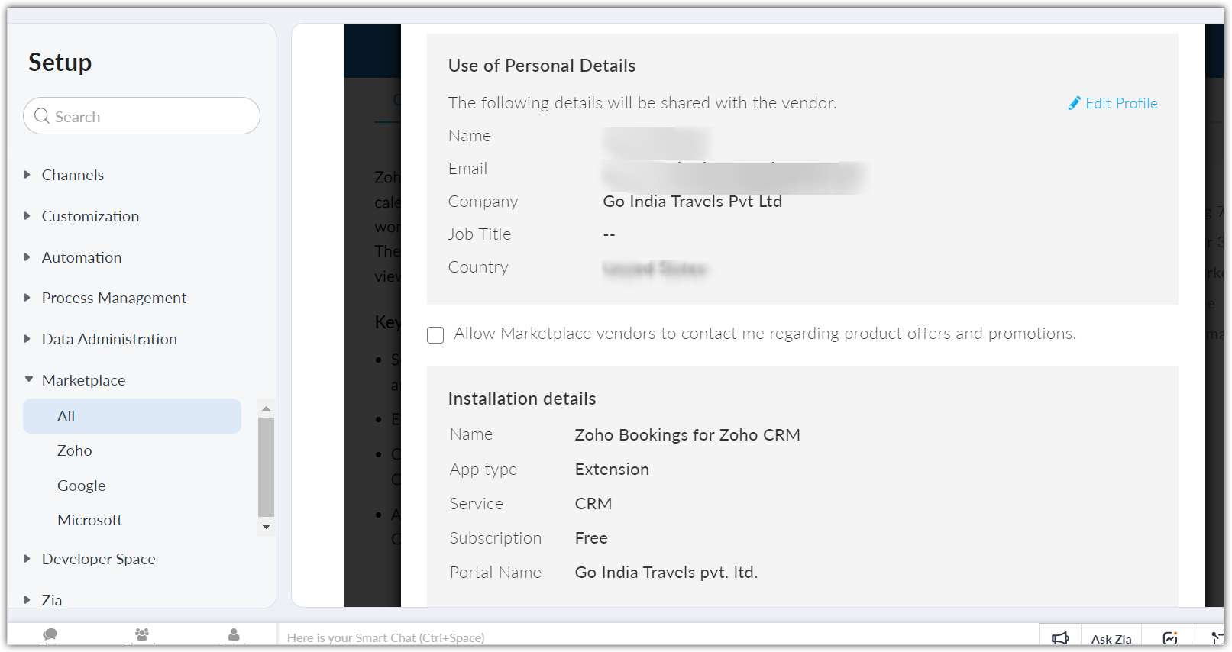
Task: Open the Edit Profile link
Action: pos(1121,103)
